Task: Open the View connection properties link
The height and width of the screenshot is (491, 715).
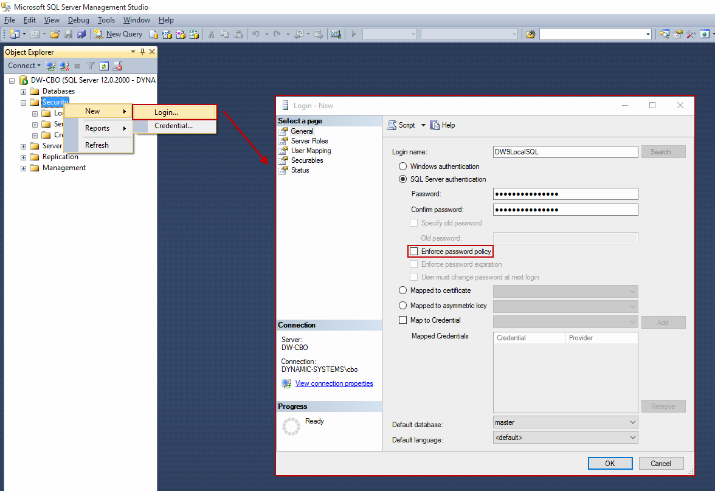Action: (334, 383)
